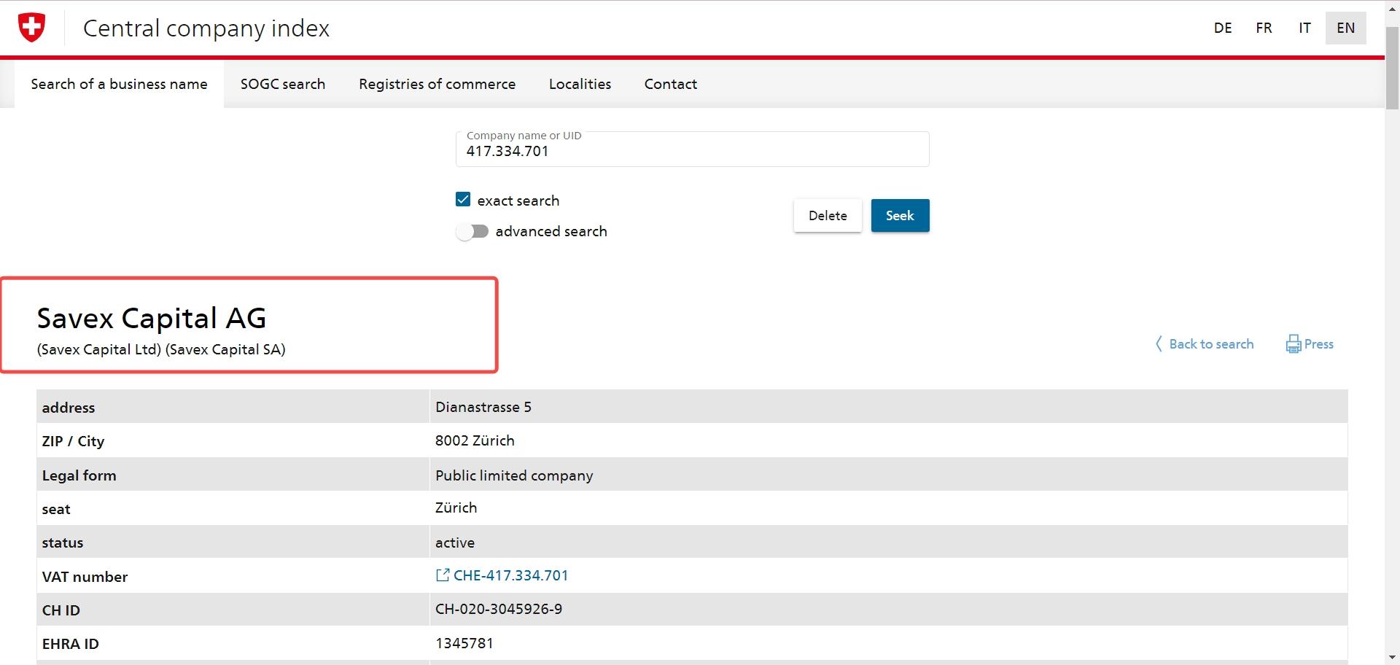Click the Public limited company value

pos(514,475)
